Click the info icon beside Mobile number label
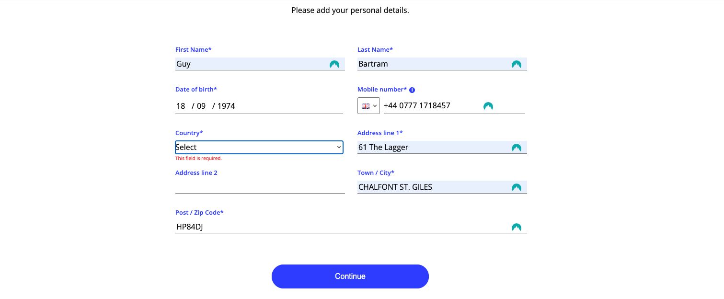The height and width of the screenshot is (299, 724). 412,90
